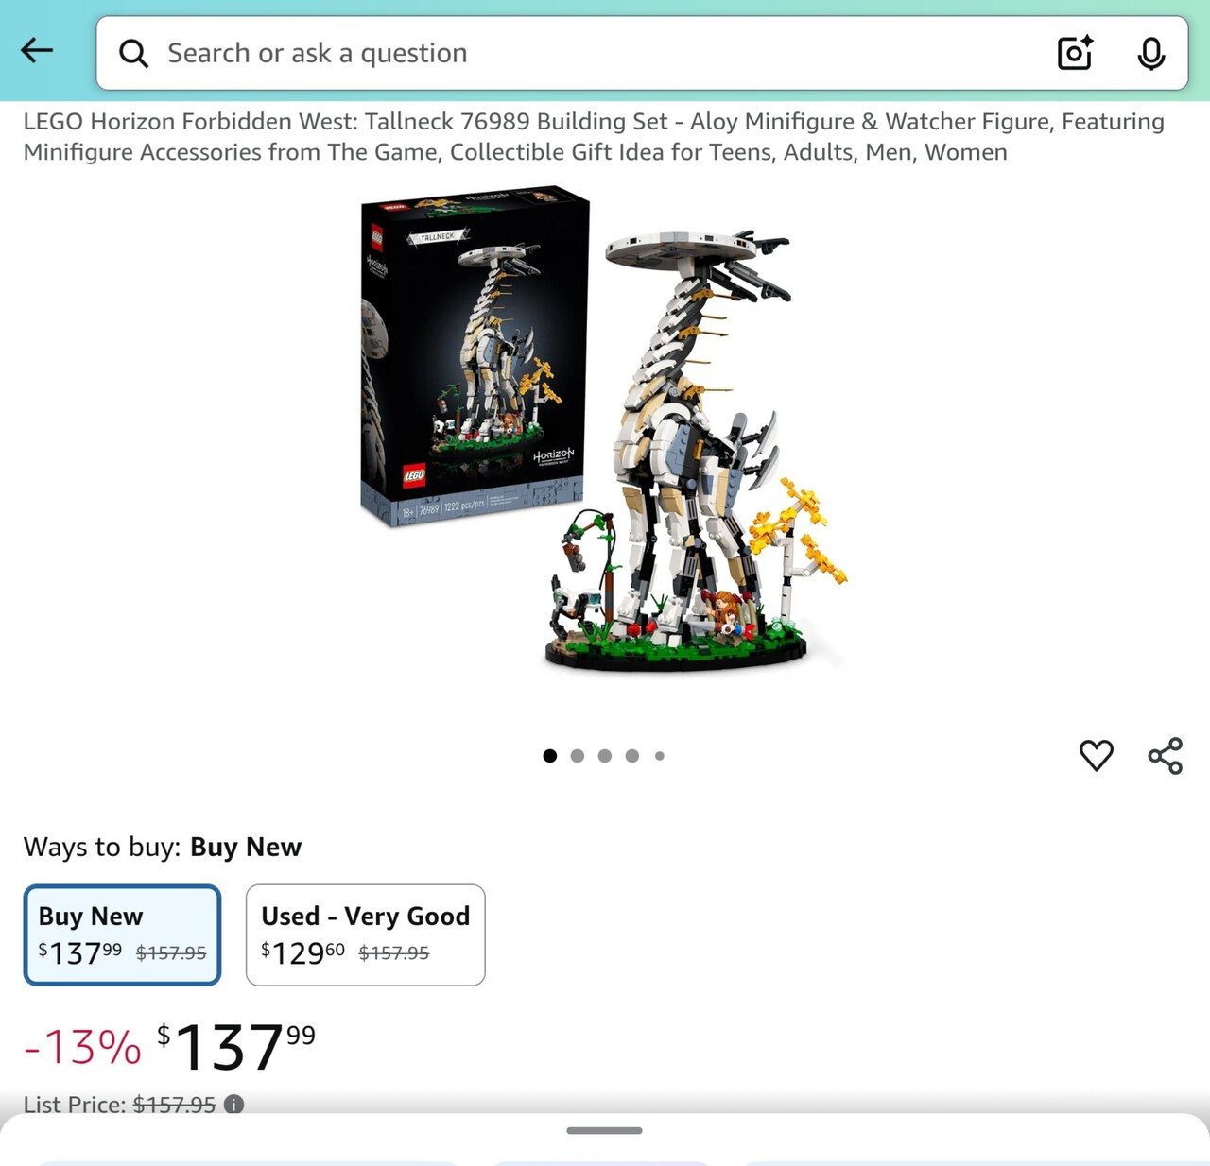Tap the crossed-out $157.95 list price

pos(174,1105)
